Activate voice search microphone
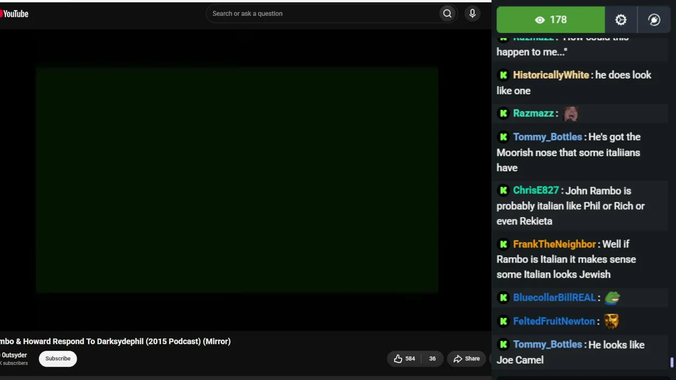 (473, 14)
